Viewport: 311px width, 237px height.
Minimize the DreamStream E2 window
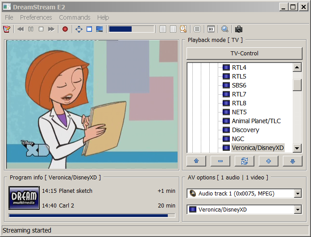point(283,7)
